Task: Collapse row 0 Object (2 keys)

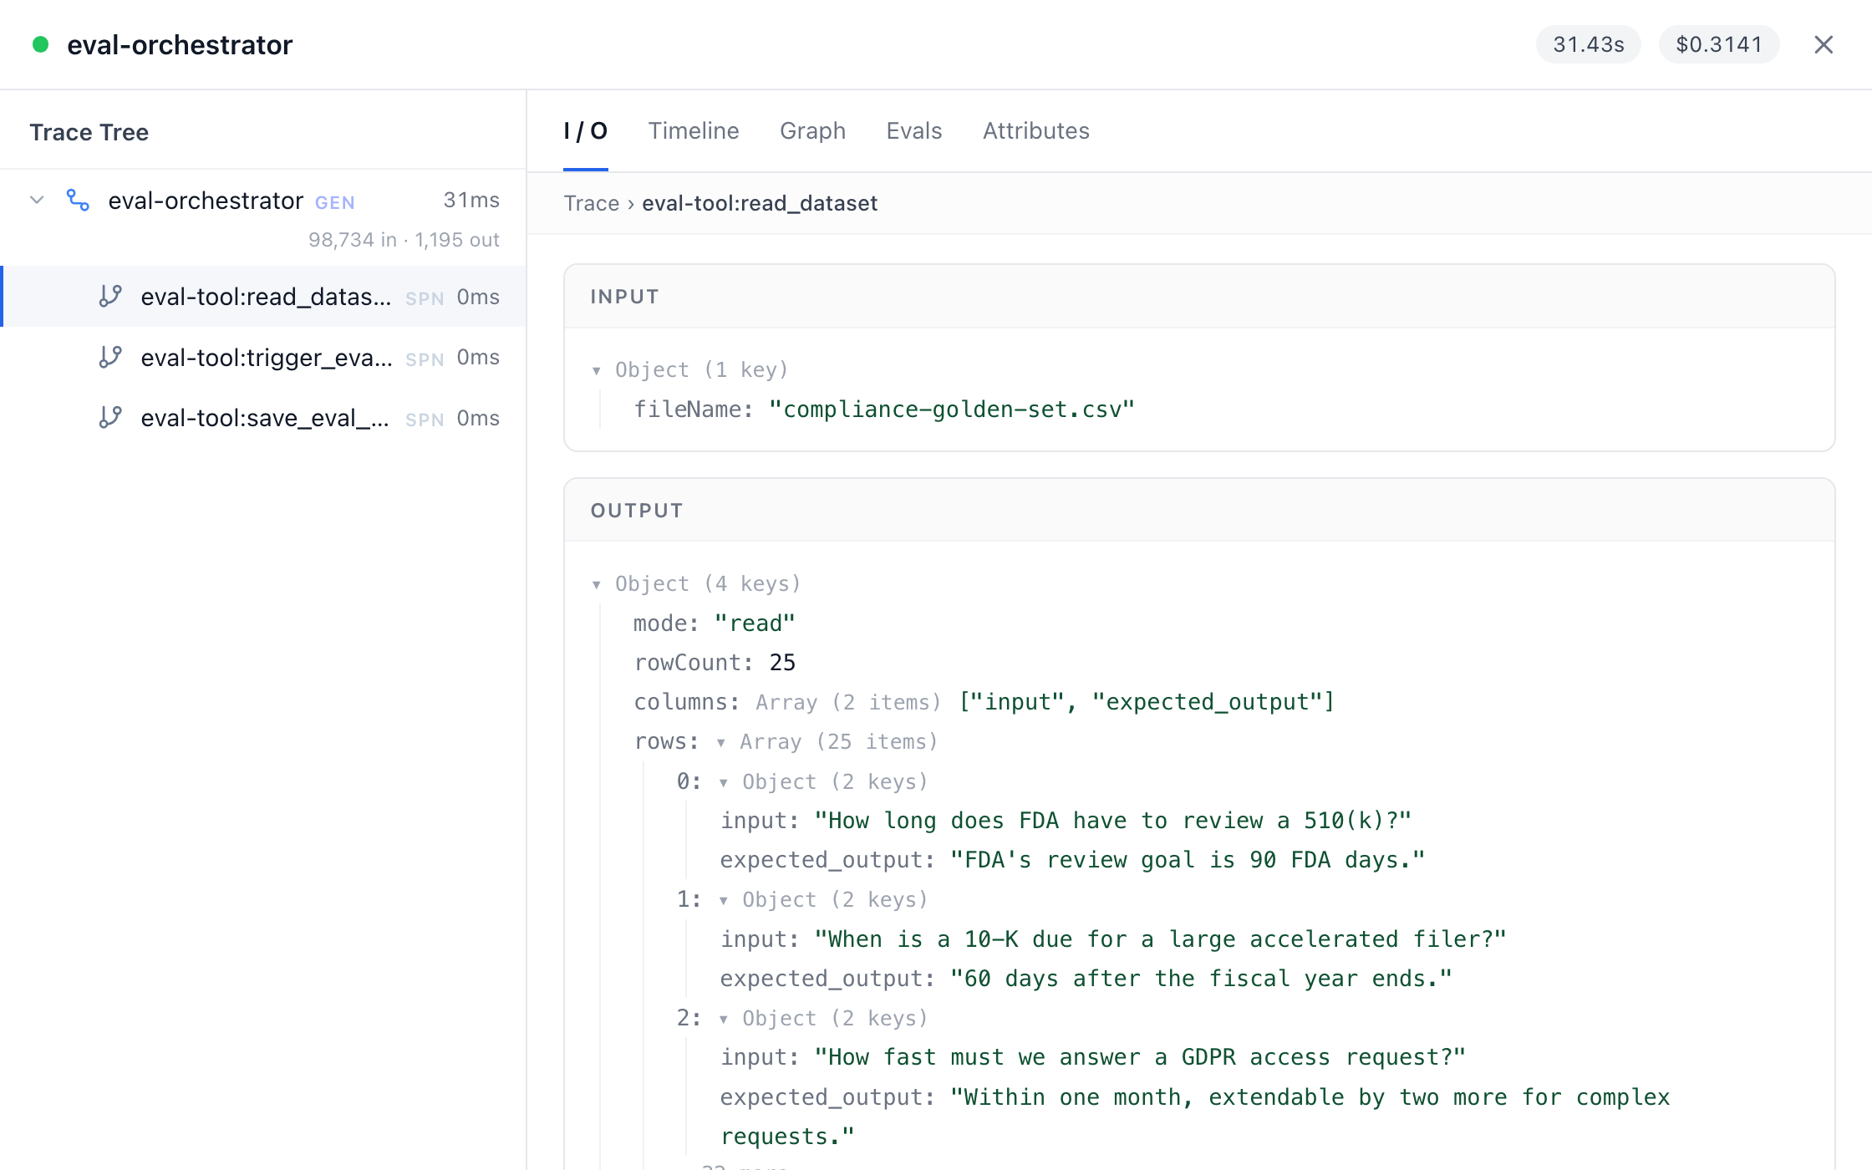Action: point(724,782)
